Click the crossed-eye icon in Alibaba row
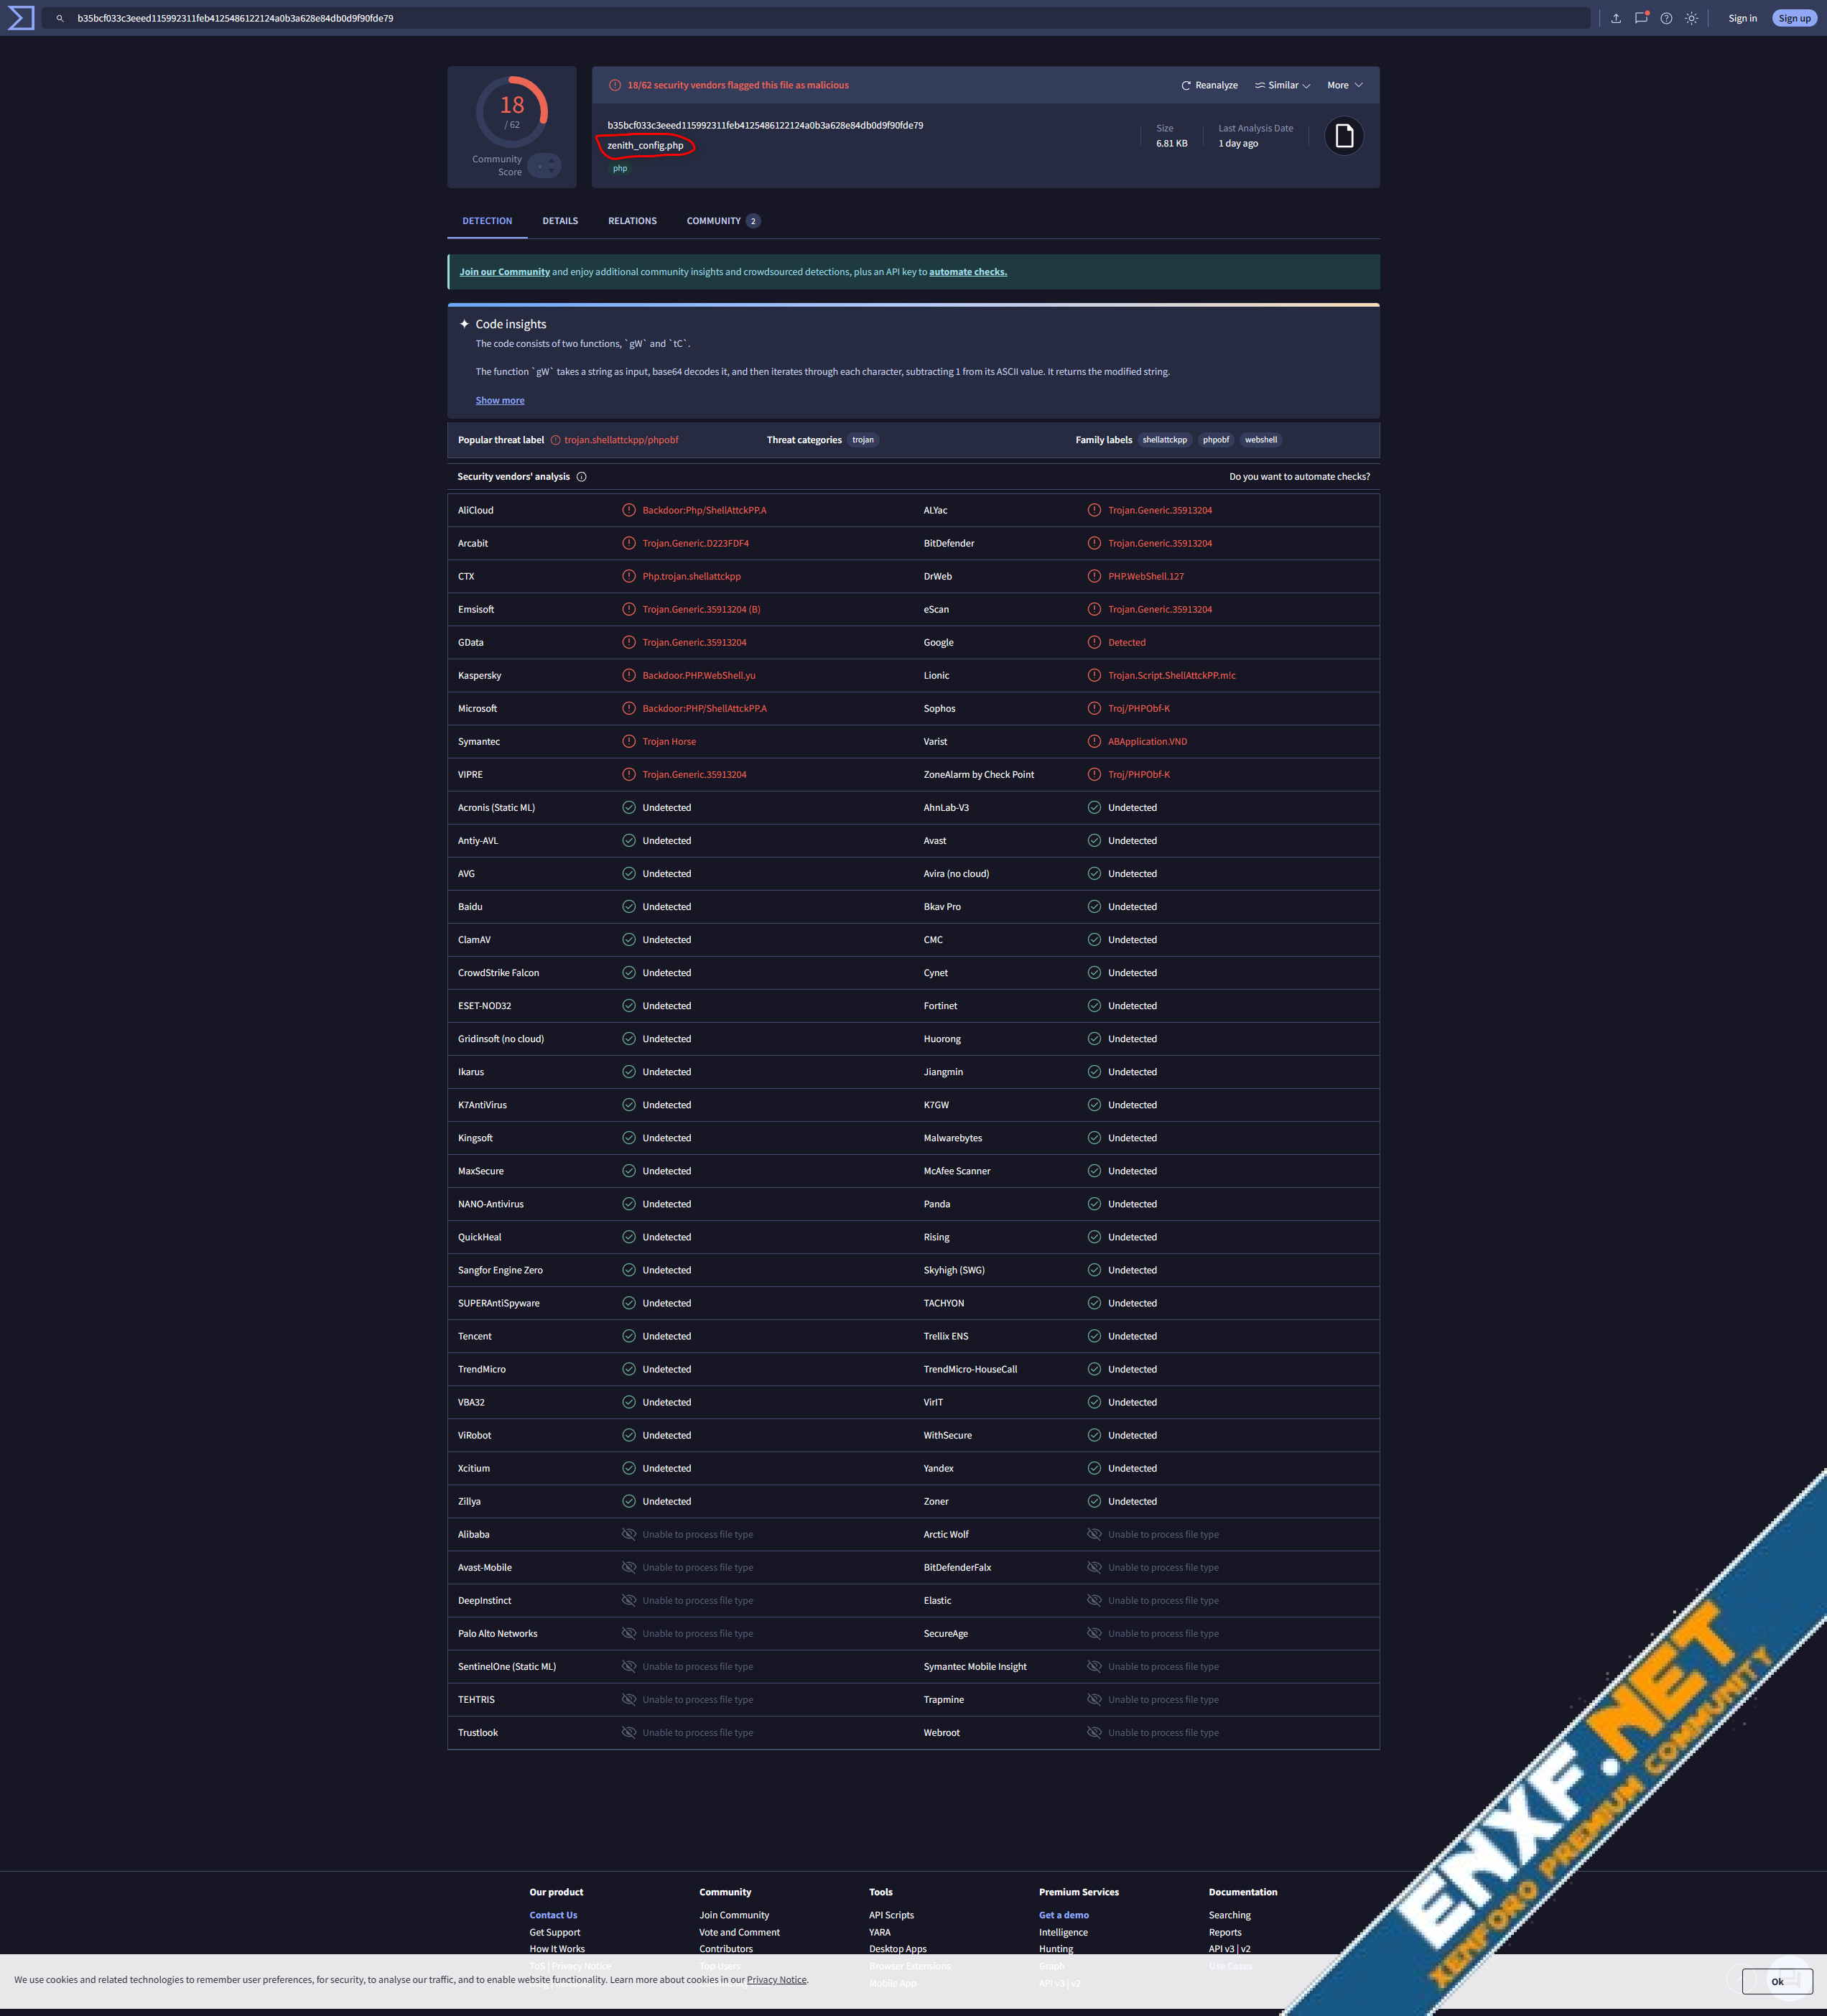The height and width of the screenshot is (2016, 1827). tap(629, 1534)
